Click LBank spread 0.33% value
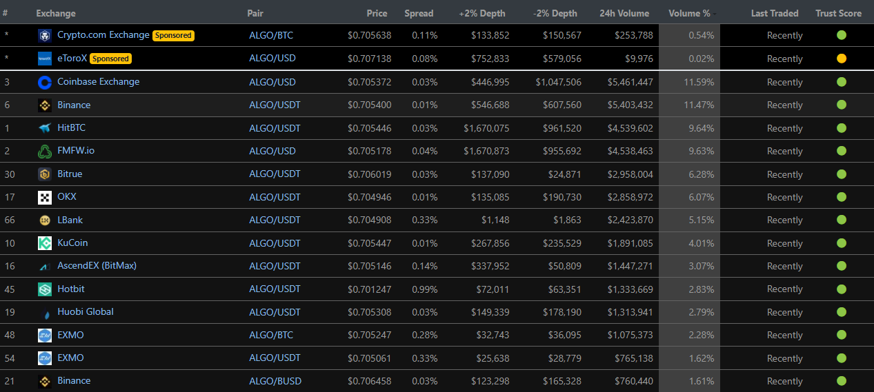Screen dimensions: 874x392 tap(425, 220)
